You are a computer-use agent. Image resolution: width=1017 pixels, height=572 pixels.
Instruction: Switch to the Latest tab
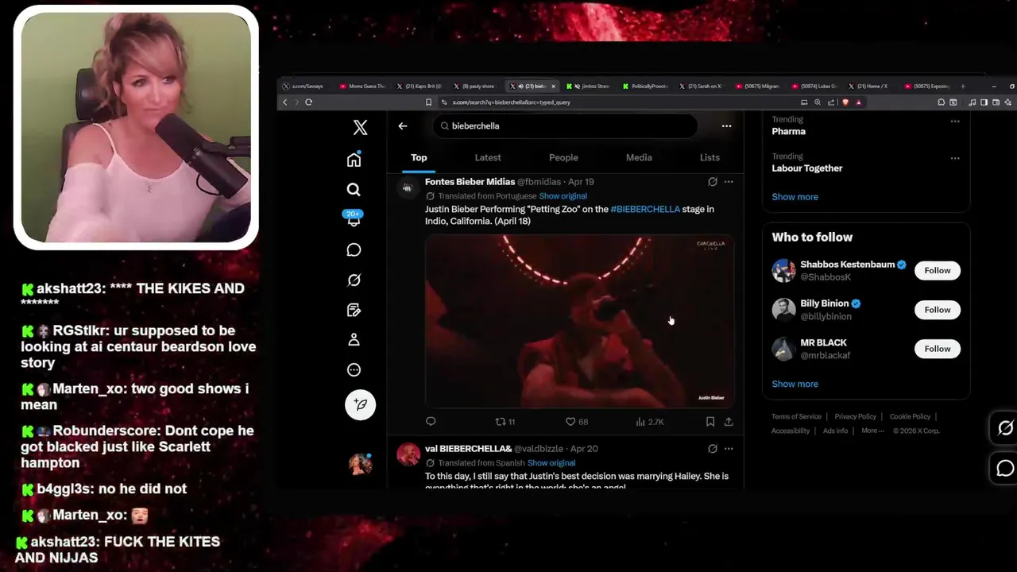click(x=488, y=157)
